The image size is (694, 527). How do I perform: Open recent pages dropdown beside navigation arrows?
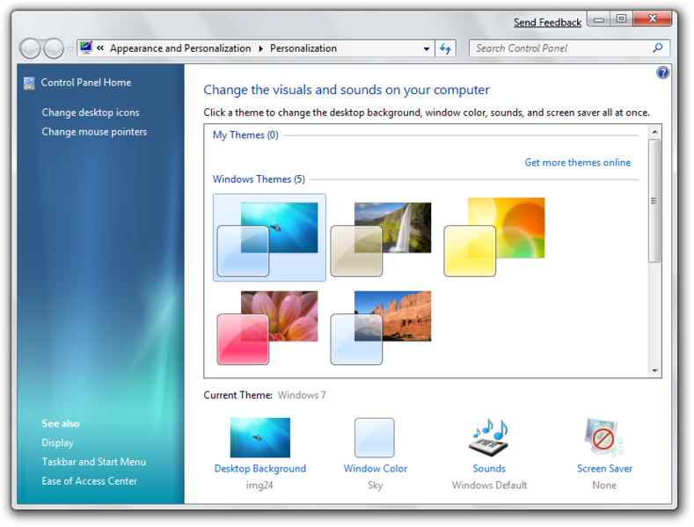tap(70, 48)
